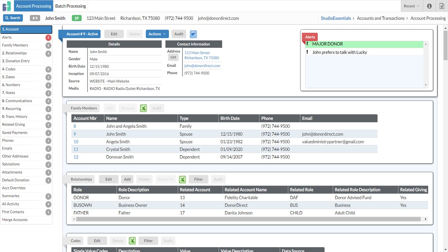Open the document icon in the top bar
The width and height of the screenshot is (448, 252).
pos(442,6)
